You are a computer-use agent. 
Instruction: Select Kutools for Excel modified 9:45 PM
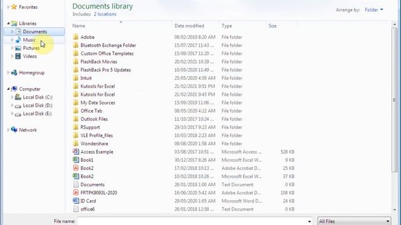(x=98, y=94)
